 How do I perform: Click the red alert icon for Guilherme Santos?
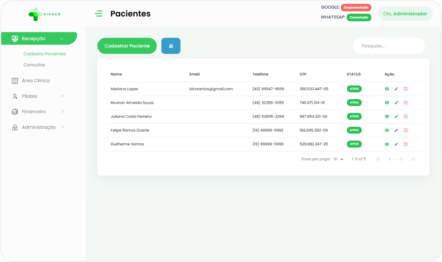pos(405,144)
